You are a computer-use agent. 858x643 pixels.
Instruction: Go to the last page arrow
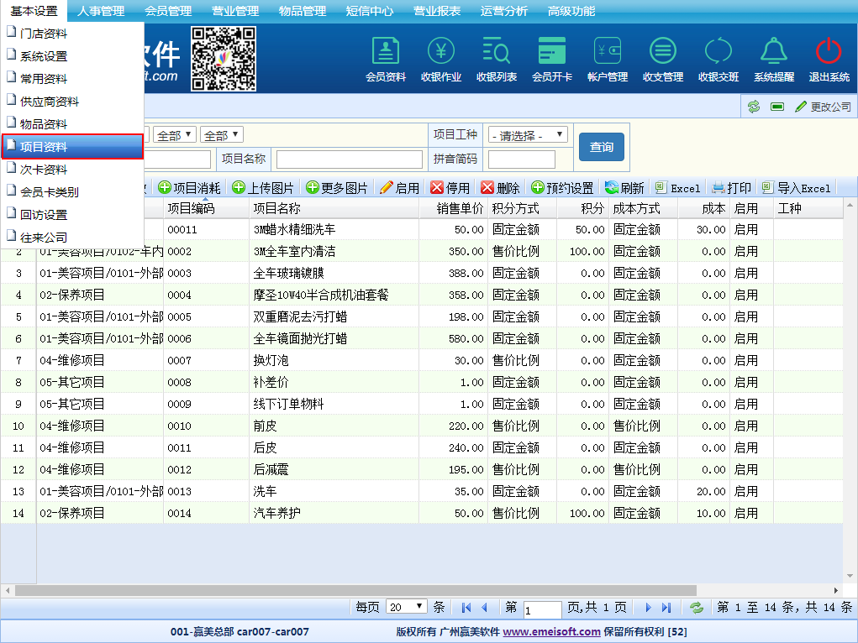point(666,608)
